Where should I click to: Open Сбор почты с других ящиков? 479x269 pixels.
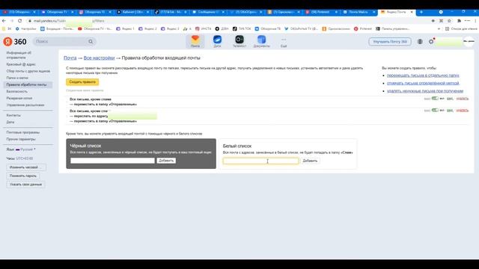coord(28,71)
